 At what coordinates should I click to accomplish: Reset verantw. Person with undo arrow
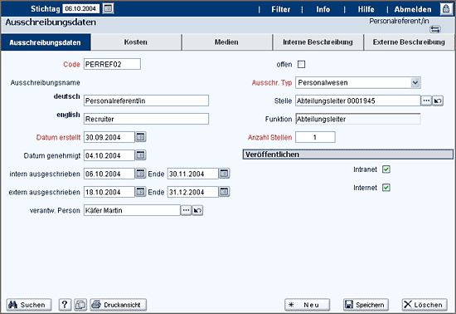[x=197, y=210]
